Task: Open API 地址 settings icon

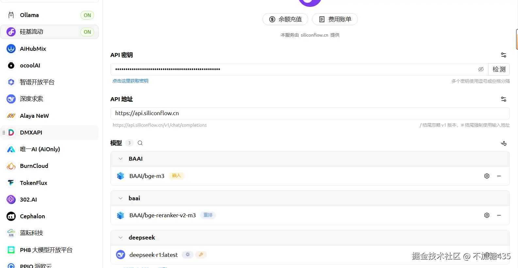Action: pyautogui.click(x=504, y=99)
